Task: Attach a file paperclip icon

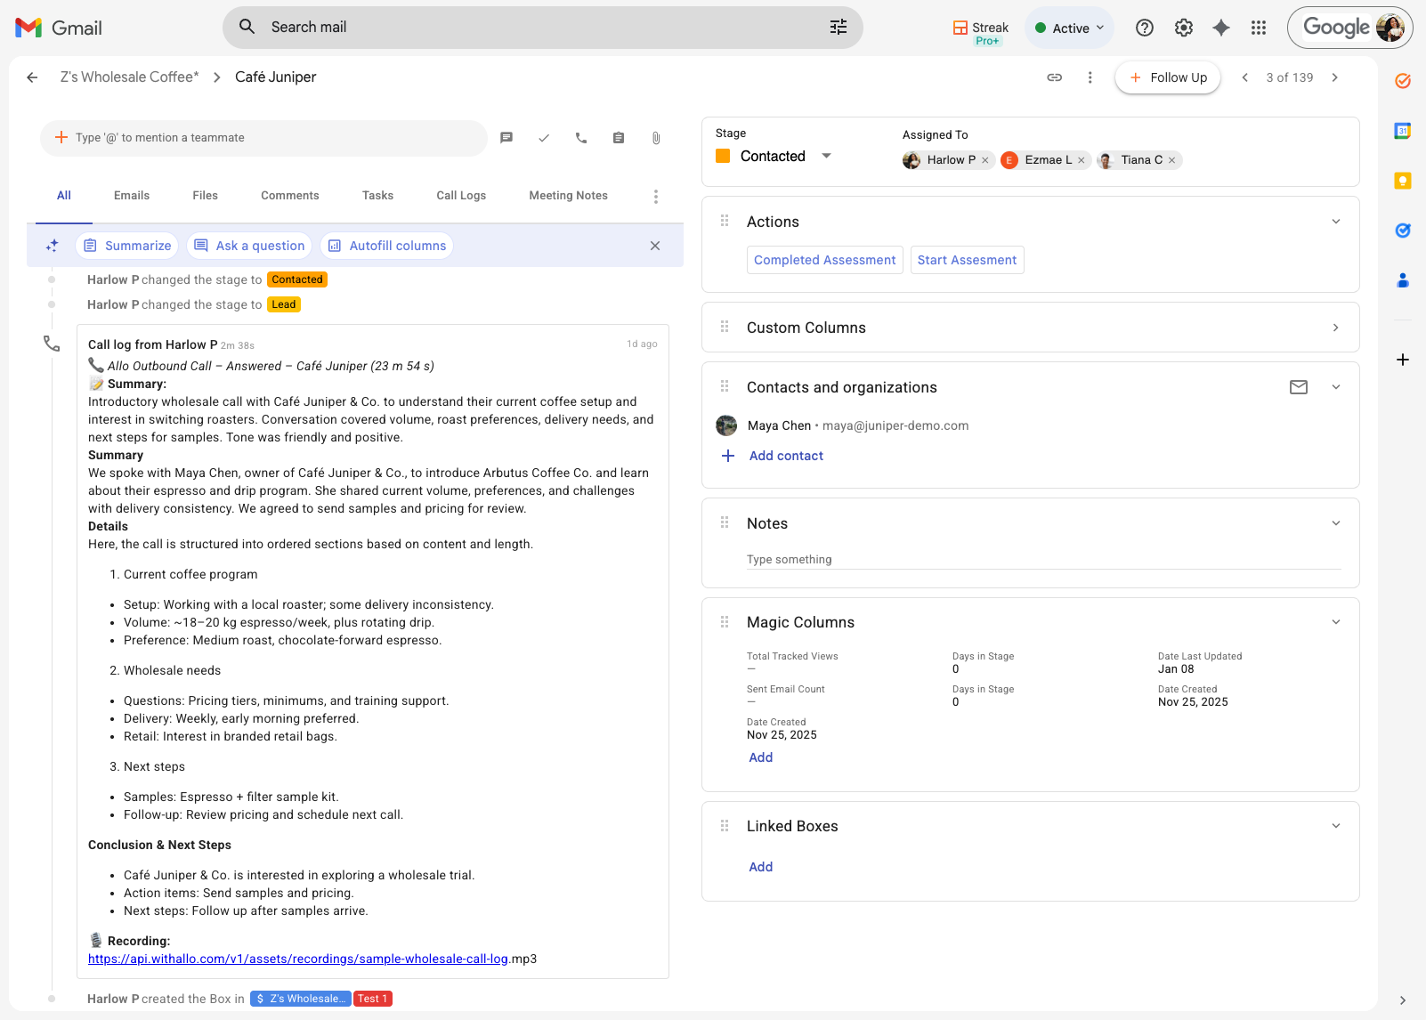Action: click(656, 138)
